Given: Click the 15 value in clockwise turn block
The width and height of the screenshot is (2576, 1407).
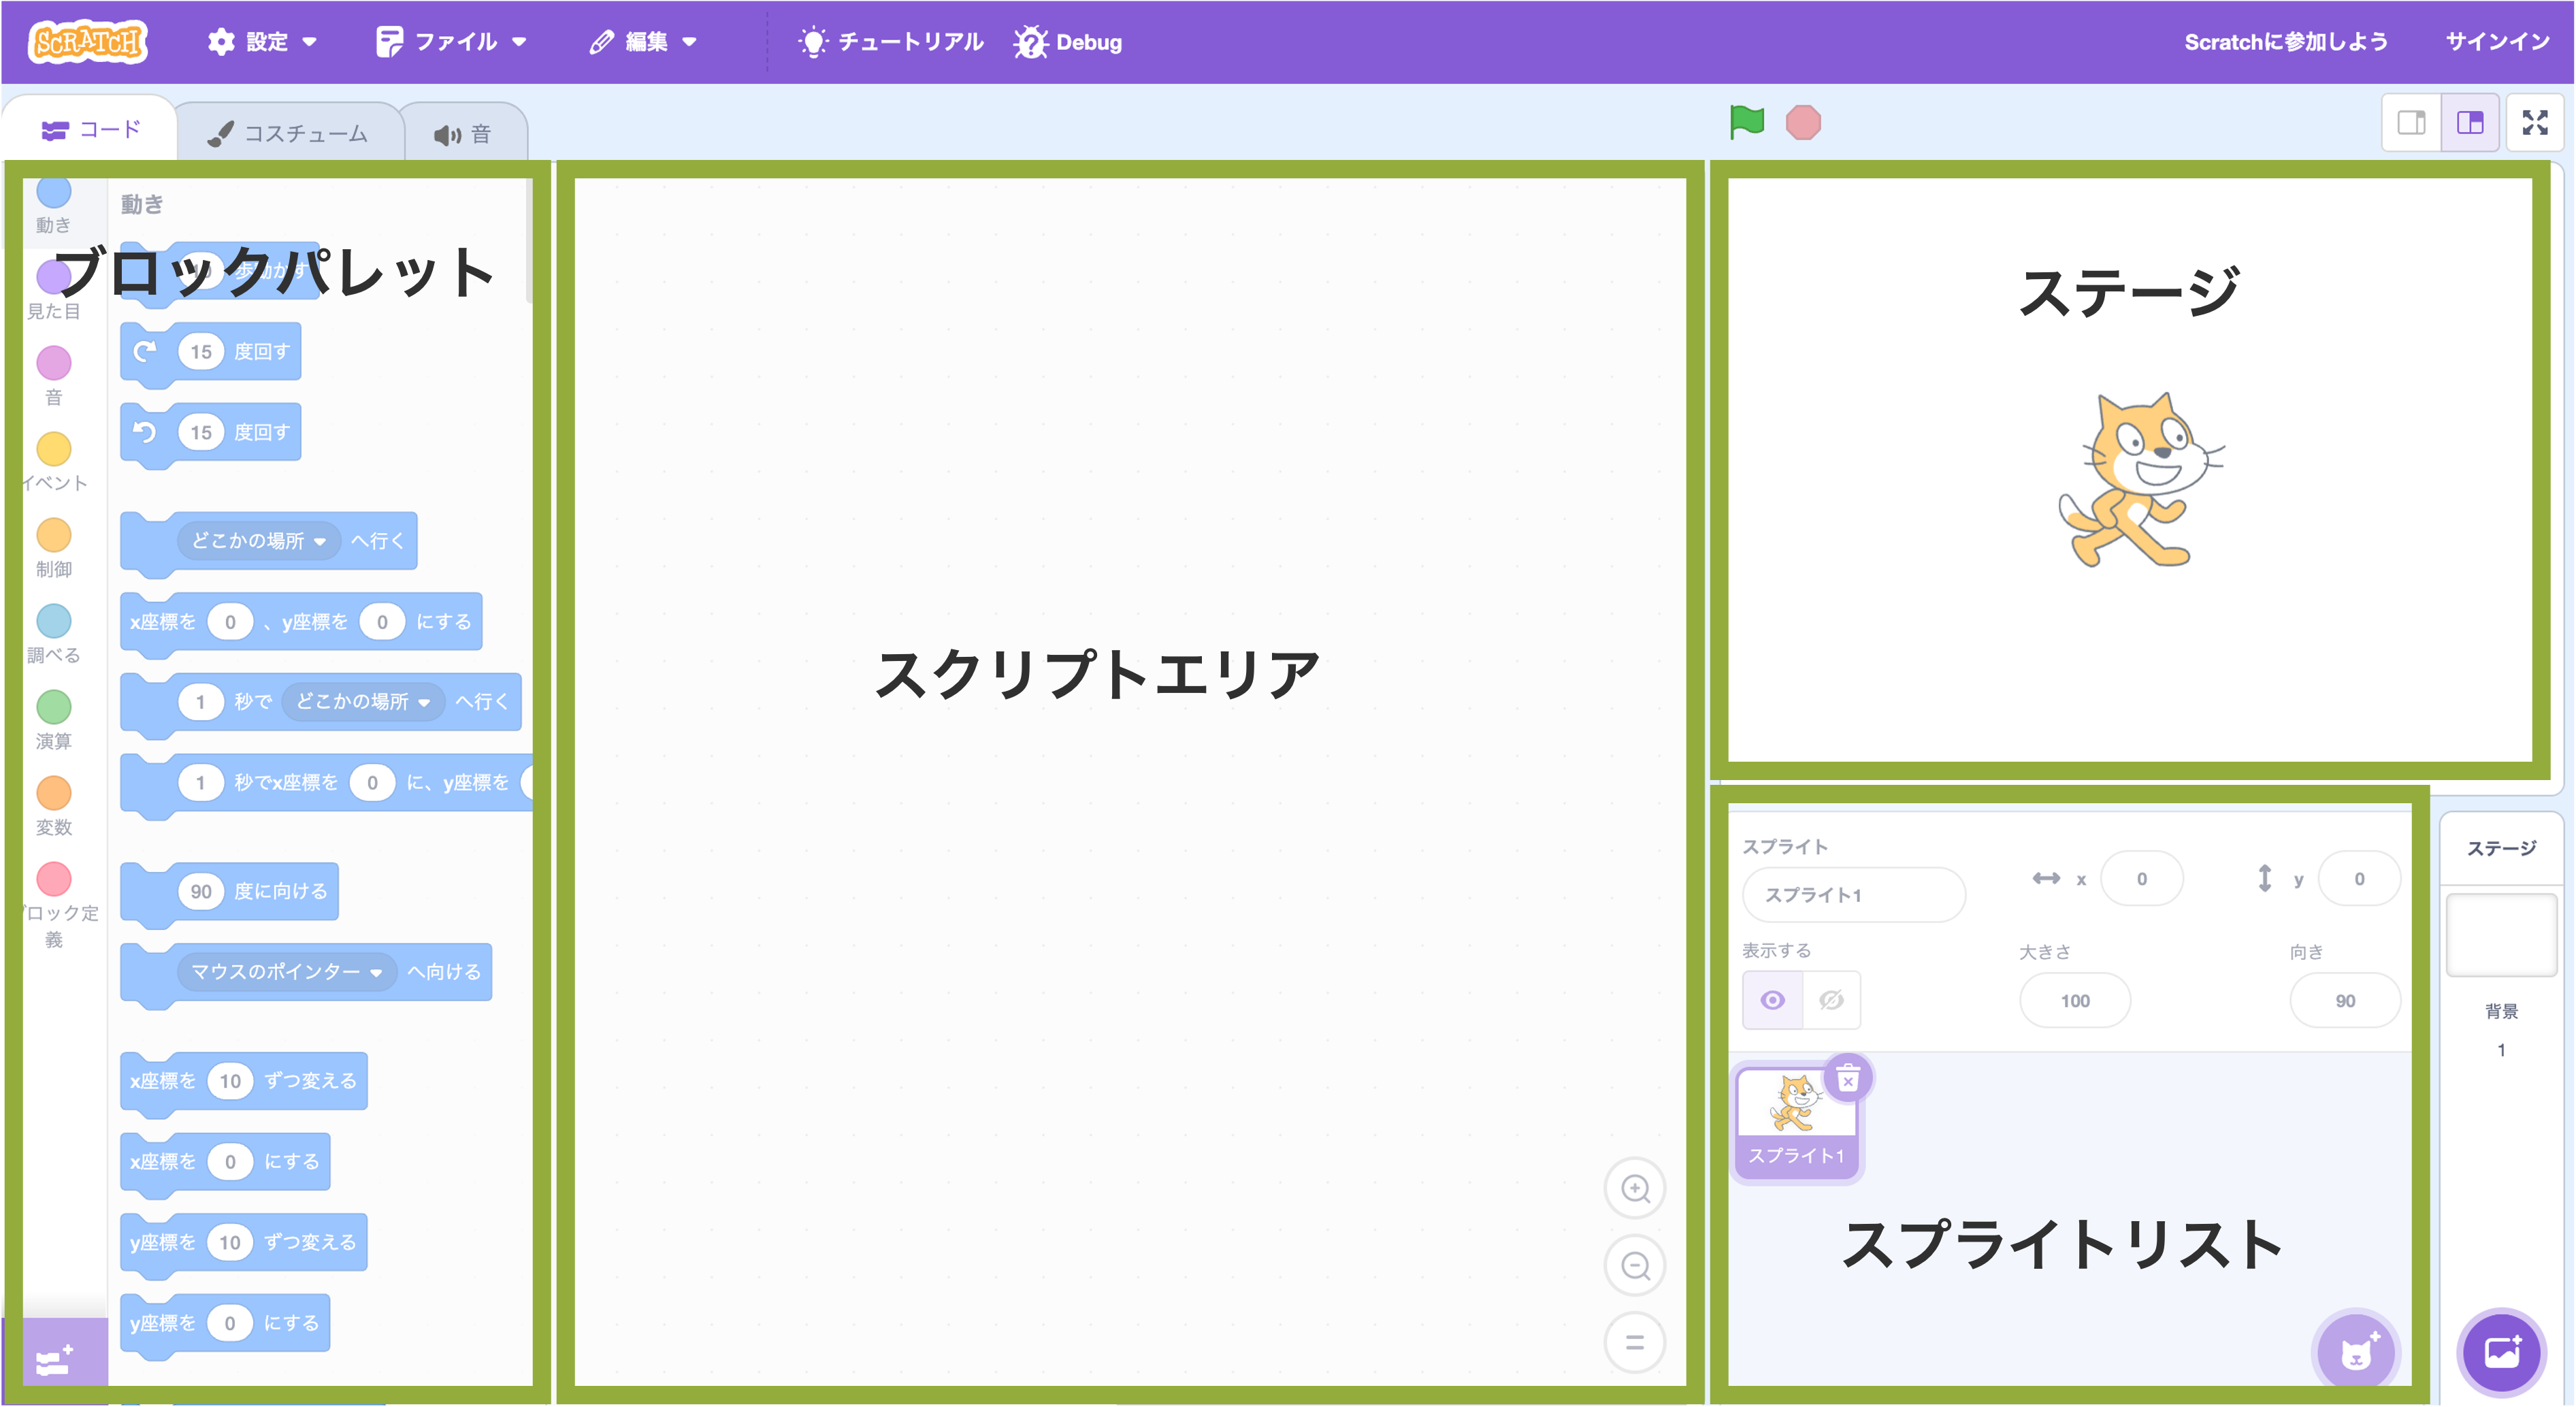Looking at the screenshot, I should pos(201,352).
